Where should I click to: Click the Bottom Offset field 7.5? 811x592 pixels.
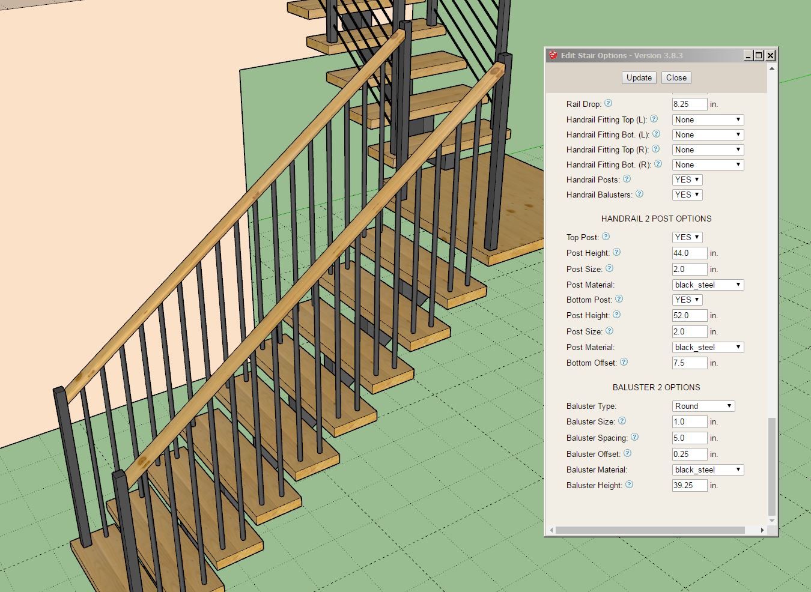click(x=690, y=363)
